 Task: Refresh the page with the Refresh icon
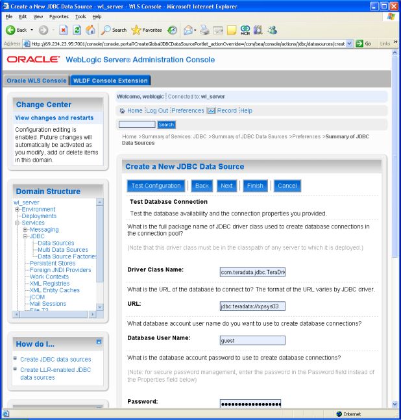point(77,30)
